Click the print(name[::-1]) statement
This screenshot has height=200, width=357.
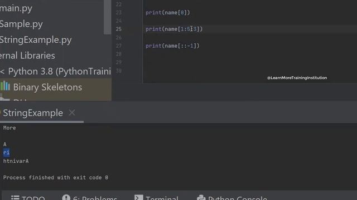point(172,46)
